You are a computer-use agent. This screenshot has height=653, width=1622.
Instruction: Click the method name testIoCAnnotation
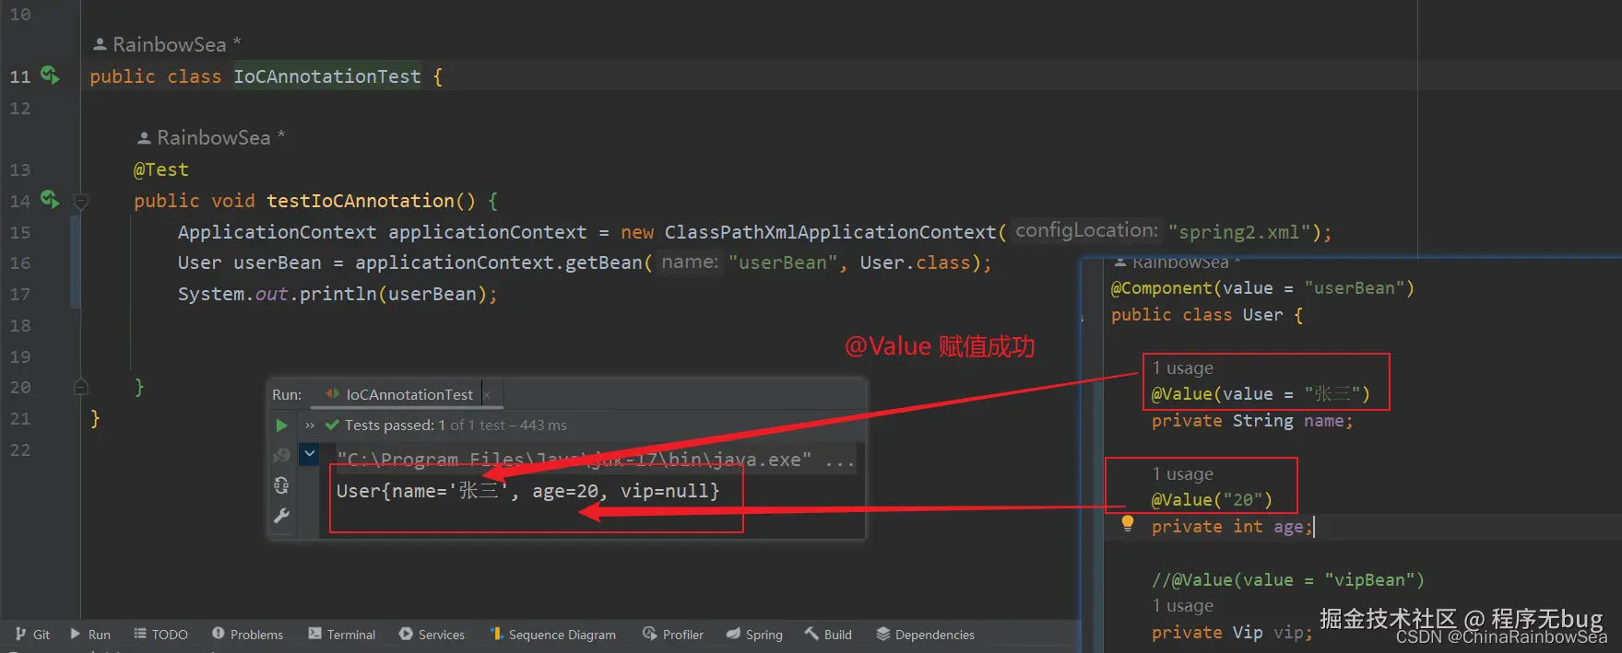point(361,201)
